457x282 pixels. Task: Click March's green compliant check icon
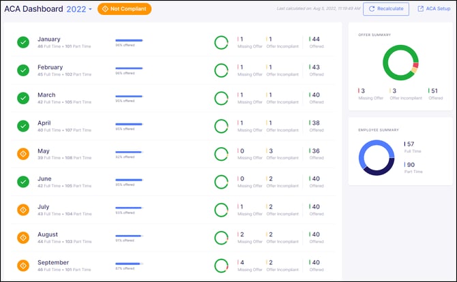point(23,98)
